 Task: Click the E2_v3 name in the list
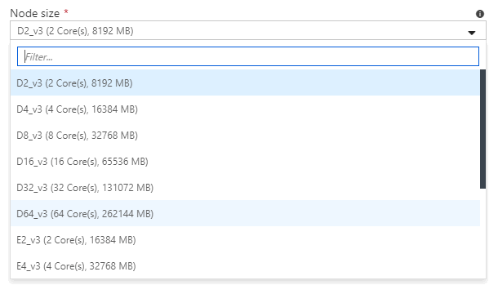[29, 239]
